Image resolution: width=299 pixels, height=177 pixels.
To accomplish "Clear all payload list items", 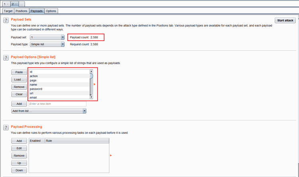I will 19,94.
